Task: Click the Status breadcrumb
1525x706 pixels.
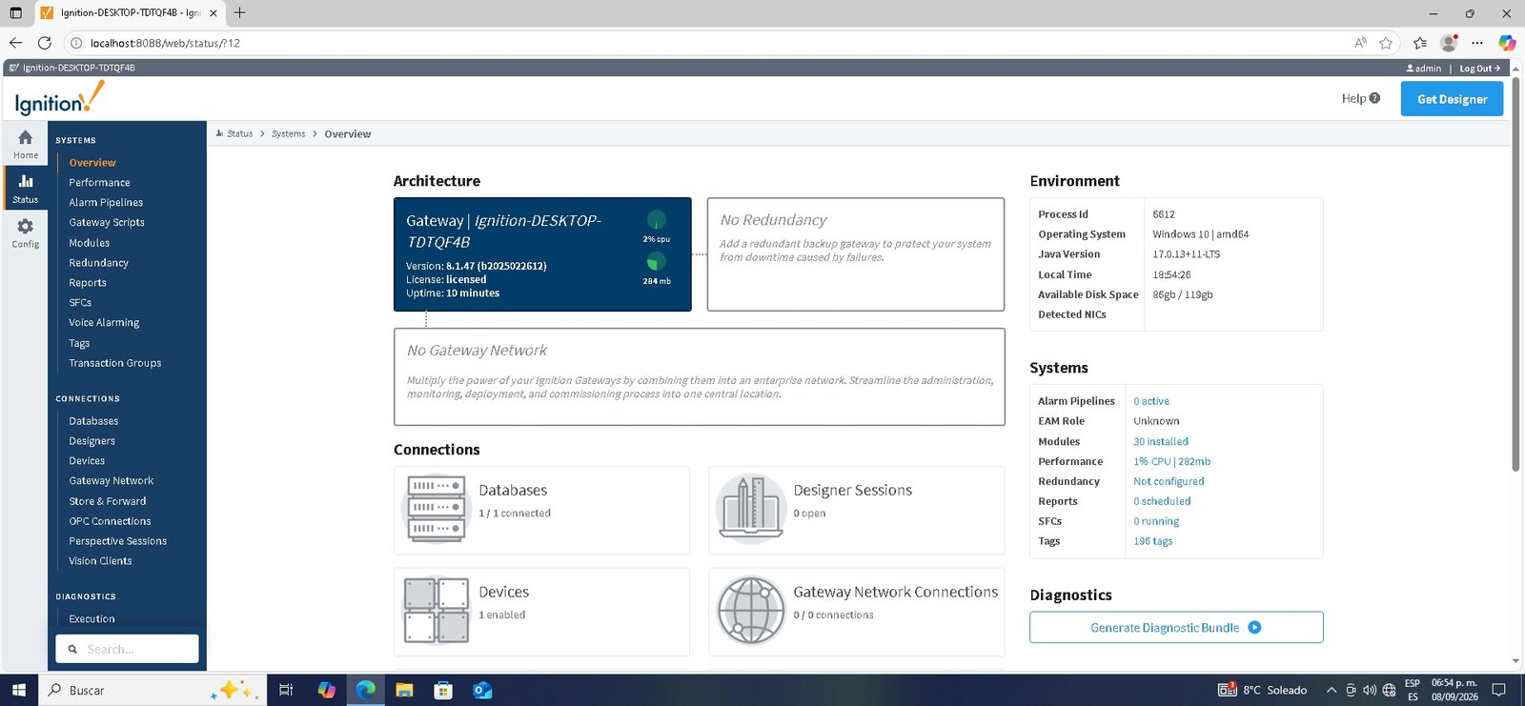Action: [239, 134]
